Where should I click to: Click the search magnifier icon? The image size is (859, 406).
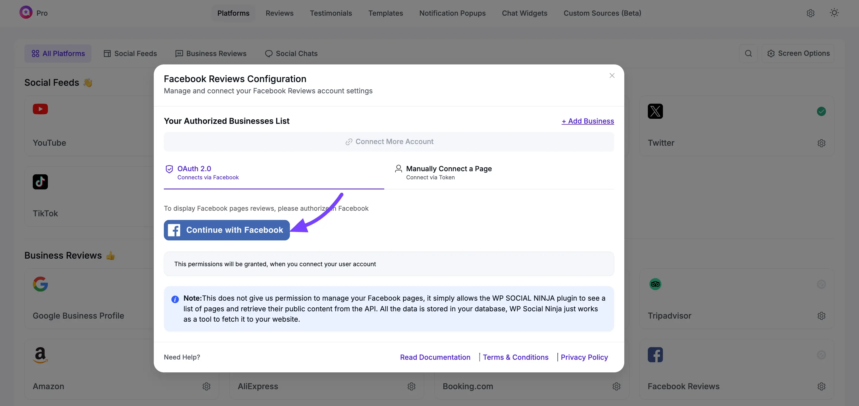748,54
